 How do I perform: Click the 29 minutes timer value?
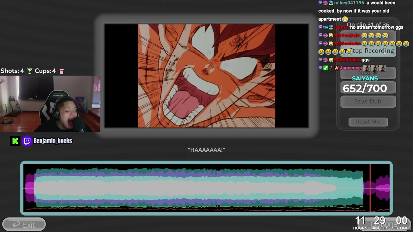pyautogui.click(x=379, y=221)
